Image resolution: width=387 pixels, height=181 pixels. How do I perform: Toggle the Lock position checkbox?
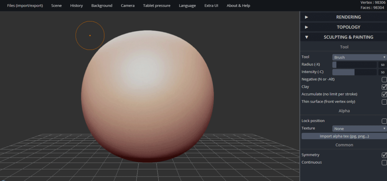pyautogui.click(x=384, y=121)
